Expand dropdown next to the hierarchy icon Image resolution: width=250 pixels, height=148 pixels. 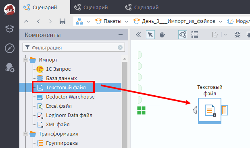[x=88, y=22]
